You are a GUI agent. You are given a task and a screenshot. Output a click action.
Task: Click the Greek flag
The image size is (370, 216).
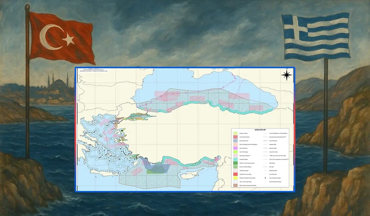pos(316,37)
